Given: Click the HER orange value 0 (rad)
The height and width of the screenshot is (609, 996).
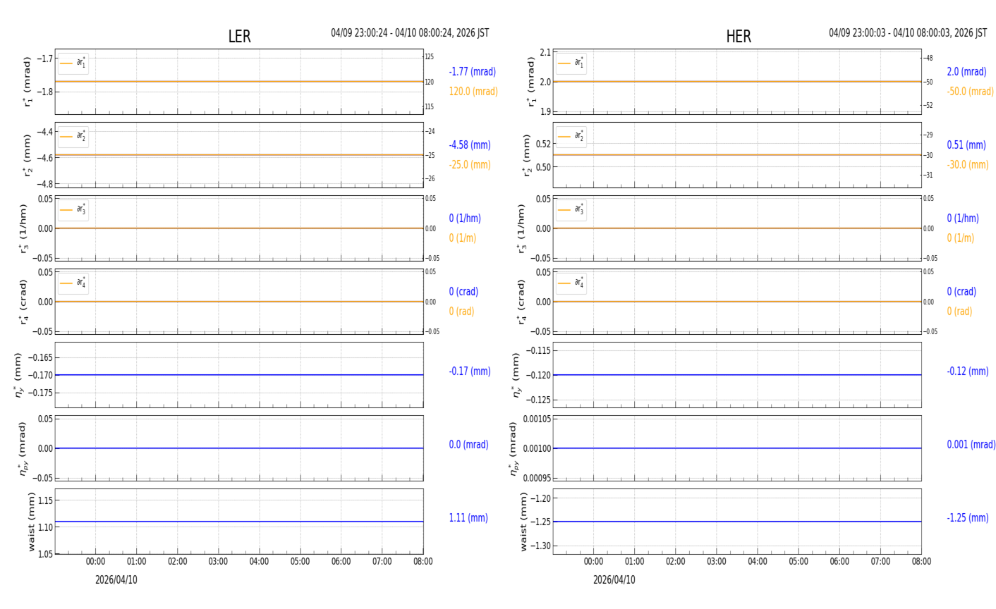Looking at the screenshot, I should point(959,312).
